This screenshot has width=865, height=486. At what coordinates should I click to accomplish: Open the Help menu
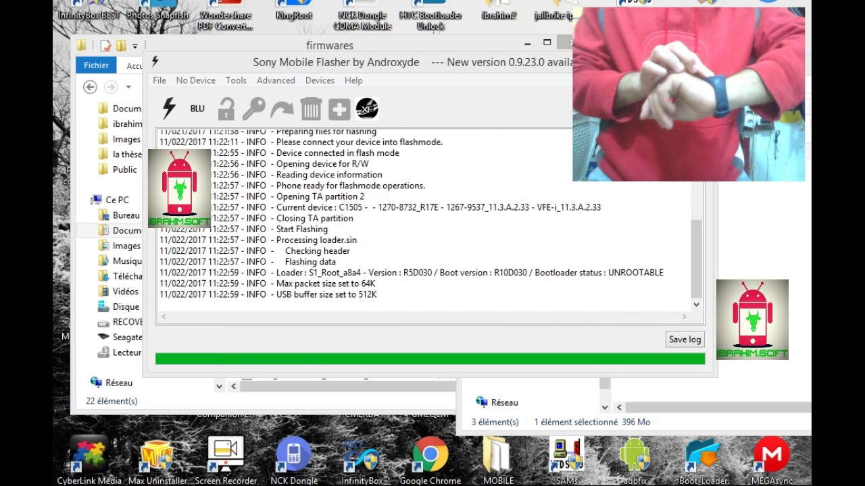point(353,80)
